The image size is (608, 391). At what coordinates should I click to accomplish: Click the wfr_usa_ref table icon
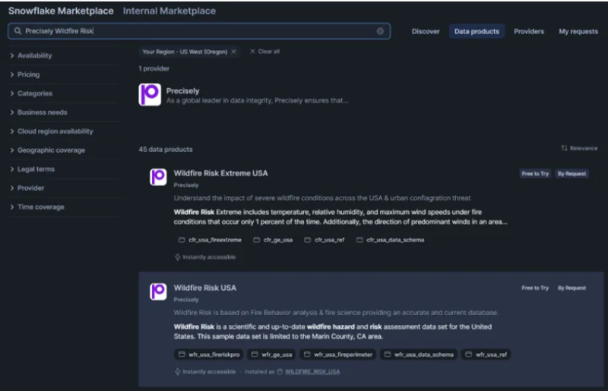(x=468, y=355)
